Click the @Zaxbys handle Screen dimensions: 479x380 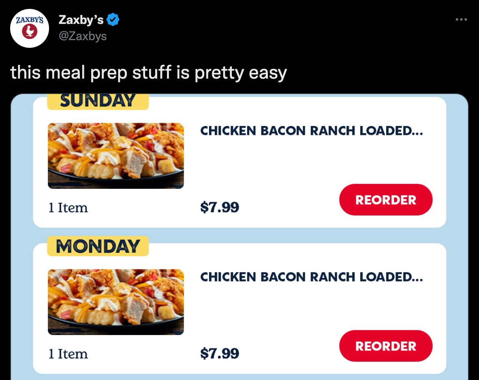coord(83,36)
